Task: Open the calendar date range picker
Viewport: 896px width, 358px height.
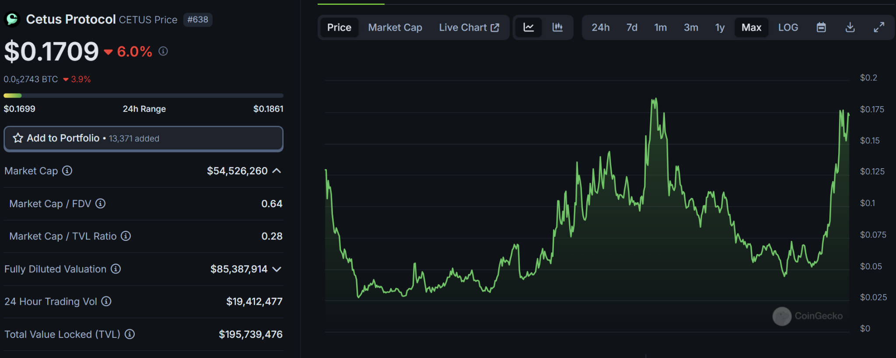Action: 821,28
